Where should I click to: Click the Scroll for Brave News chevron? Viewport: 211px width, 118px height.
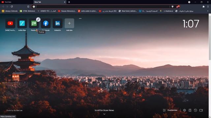tap(104, 114)
